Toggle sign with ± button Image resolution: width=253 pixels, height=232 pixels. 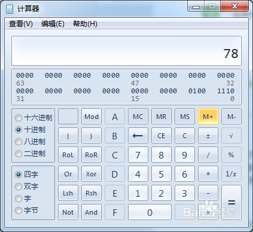point(208,136)
